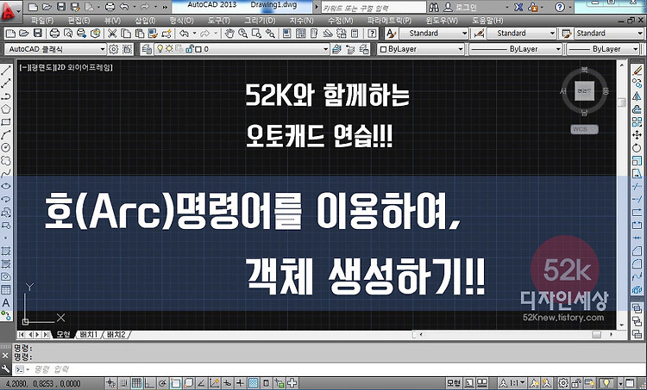647x390 pixels.
Task: Open the AutoCAD 클래식 workspace dropdown
Action: [x=55, y=49]
